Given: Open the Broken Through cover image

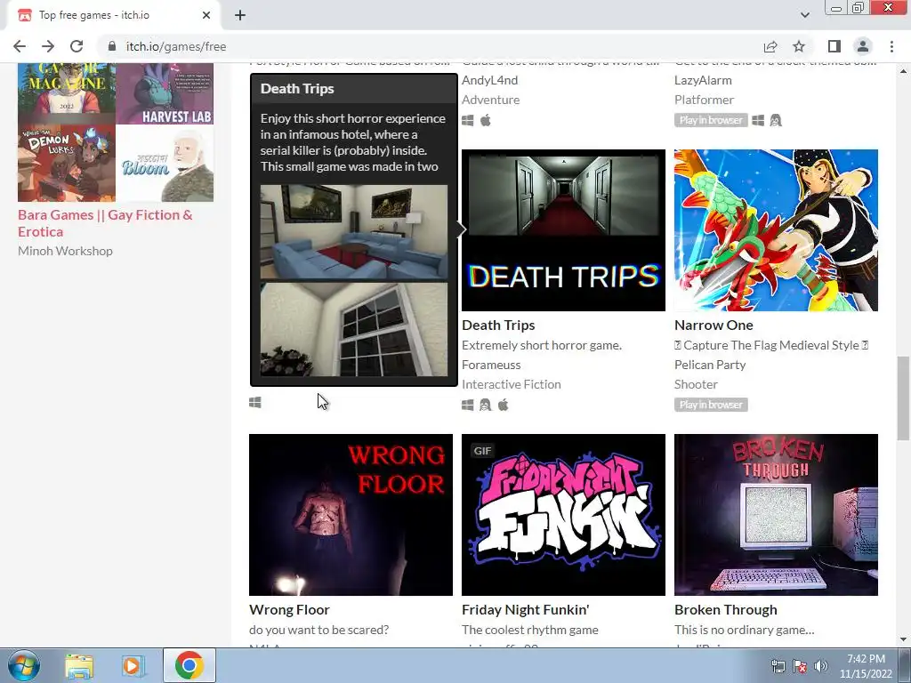Looking at the screenshot, I should pos(776,515).
